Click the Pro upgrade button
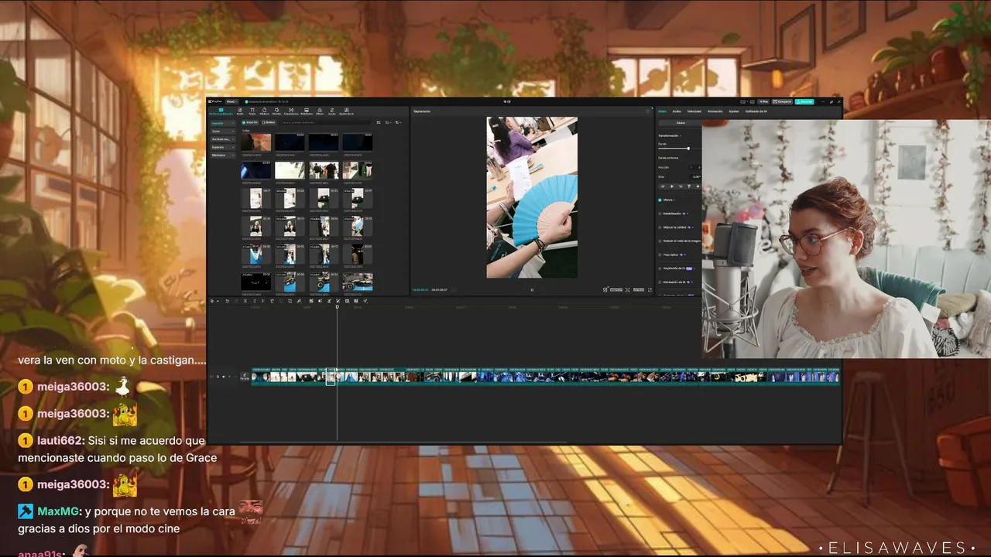The height and width of the screenshot is (557, 991). pyautogui.click(x=763, y=101)
